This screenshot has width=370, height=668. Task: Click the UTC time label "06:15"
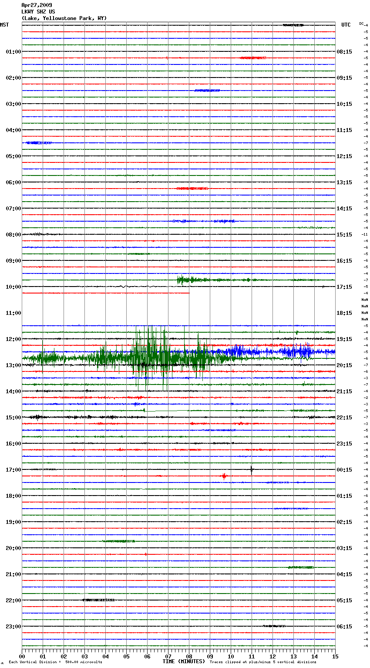point(344,627)
